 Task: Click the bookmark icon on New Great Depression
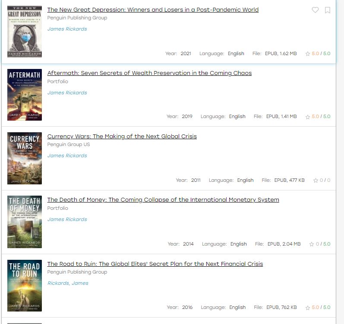(x=327, y=10)
